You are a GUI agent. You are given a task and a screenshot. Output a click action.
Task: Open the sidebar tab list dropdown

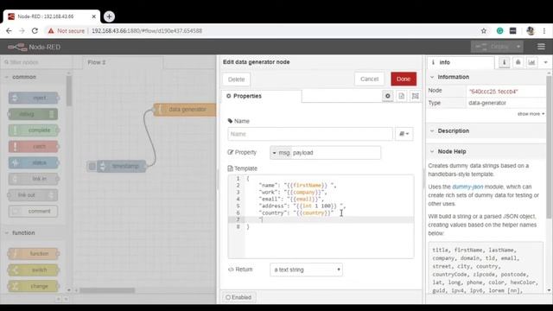coord(545,62)
